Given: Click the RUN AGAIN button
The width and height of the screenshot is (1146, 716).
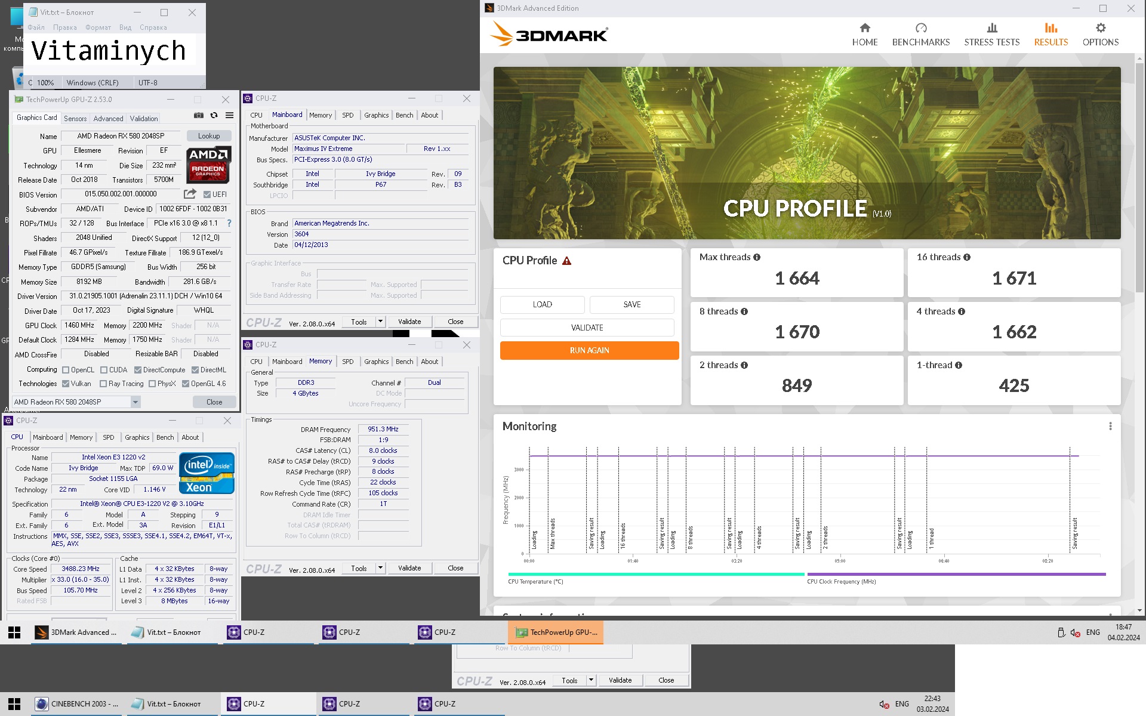Looking at the screenshot, I should click(x=589, y=350).
